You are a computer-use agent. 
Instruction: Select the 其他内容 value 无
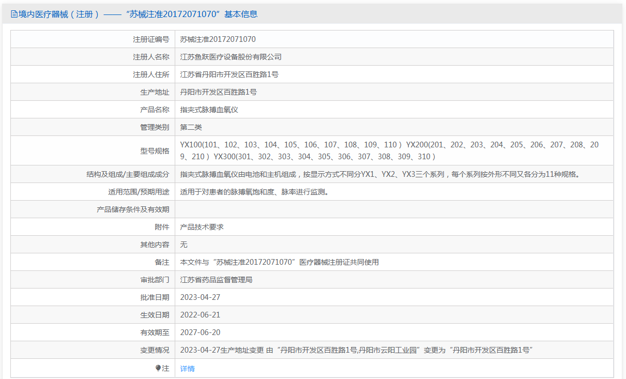pos(184,245)
